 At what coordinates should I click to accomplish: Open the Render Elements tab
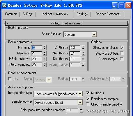[x=107, y=14]
